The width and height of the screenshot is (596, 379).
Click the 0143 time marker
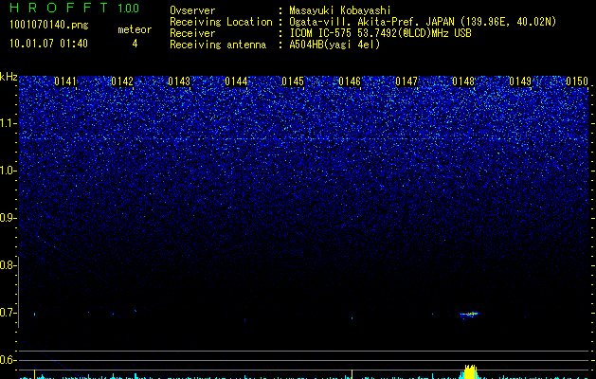point(179,81)
